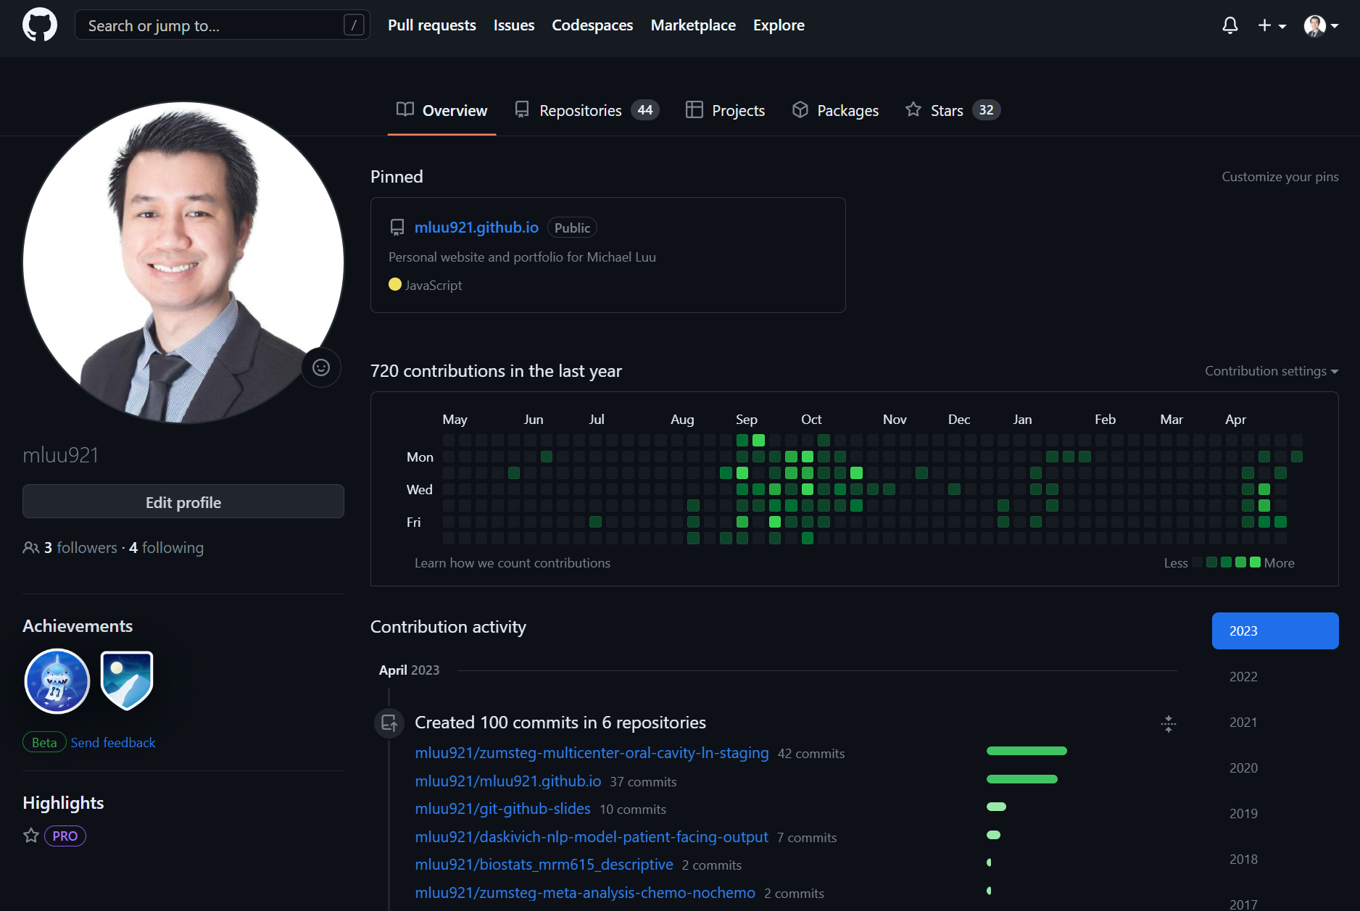Click the PRO highlight badge
This screenshot has width=1360, height=911.
pos(65,836)
